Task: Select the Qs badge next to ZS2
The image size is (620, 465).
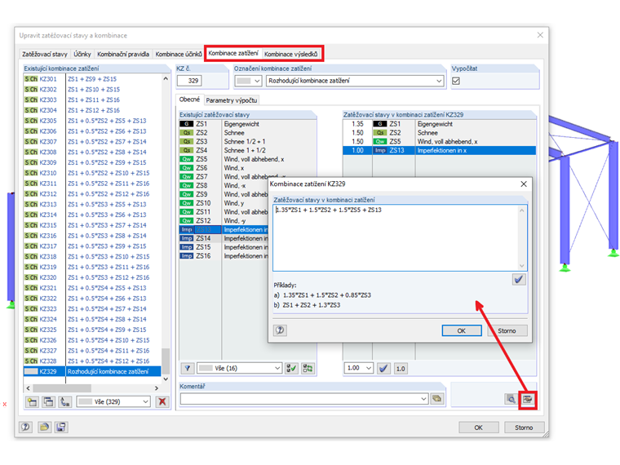Action: coord(187,133)
